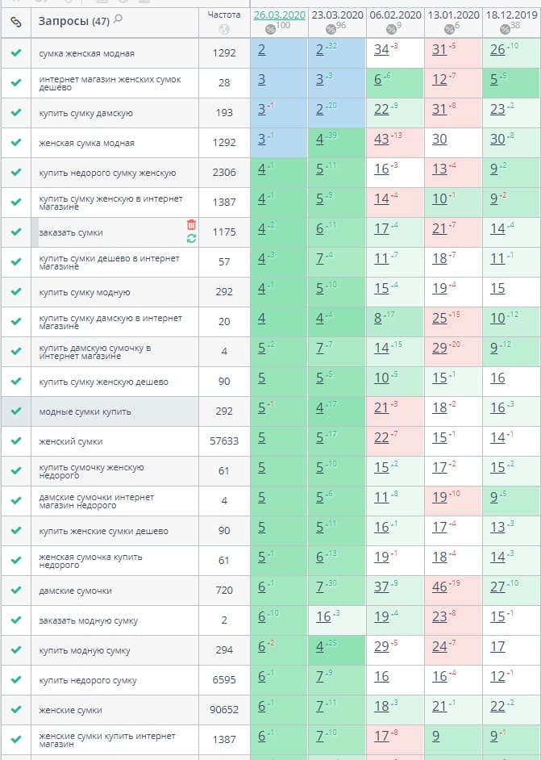This screenshot has width=541, height=760.
Task: Click the link chain icon in the header
Action: 16,23
